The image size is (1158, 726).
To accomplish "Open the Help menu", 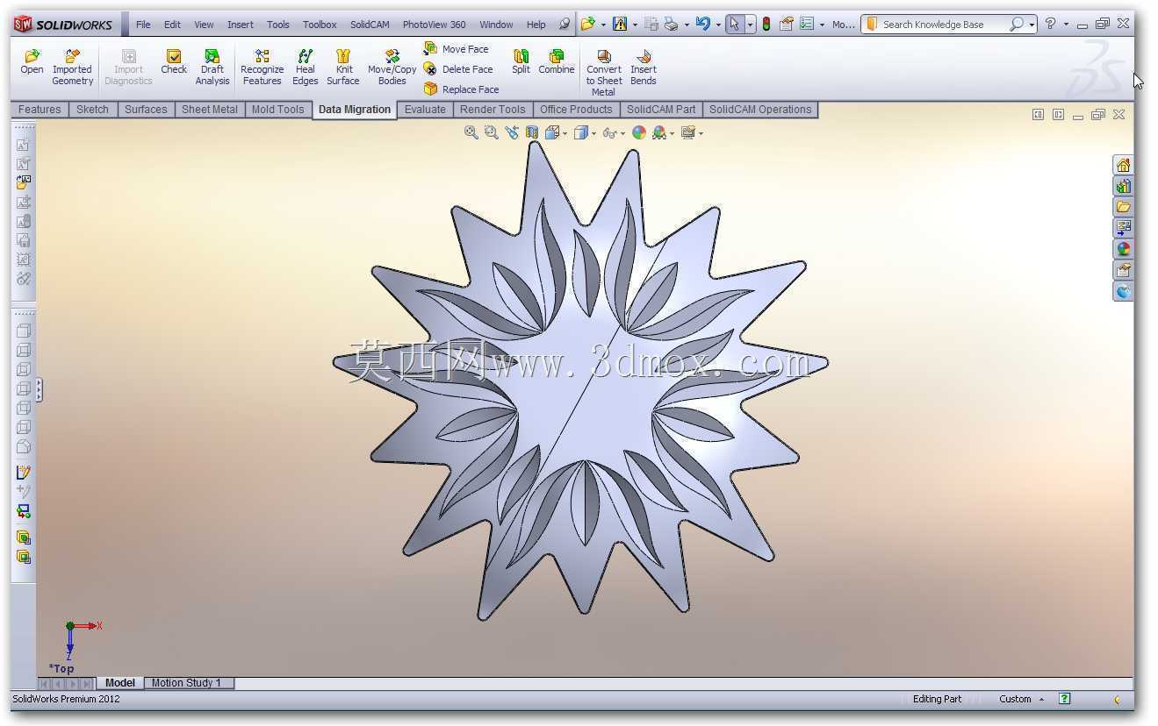I will (x=536, y=25).
